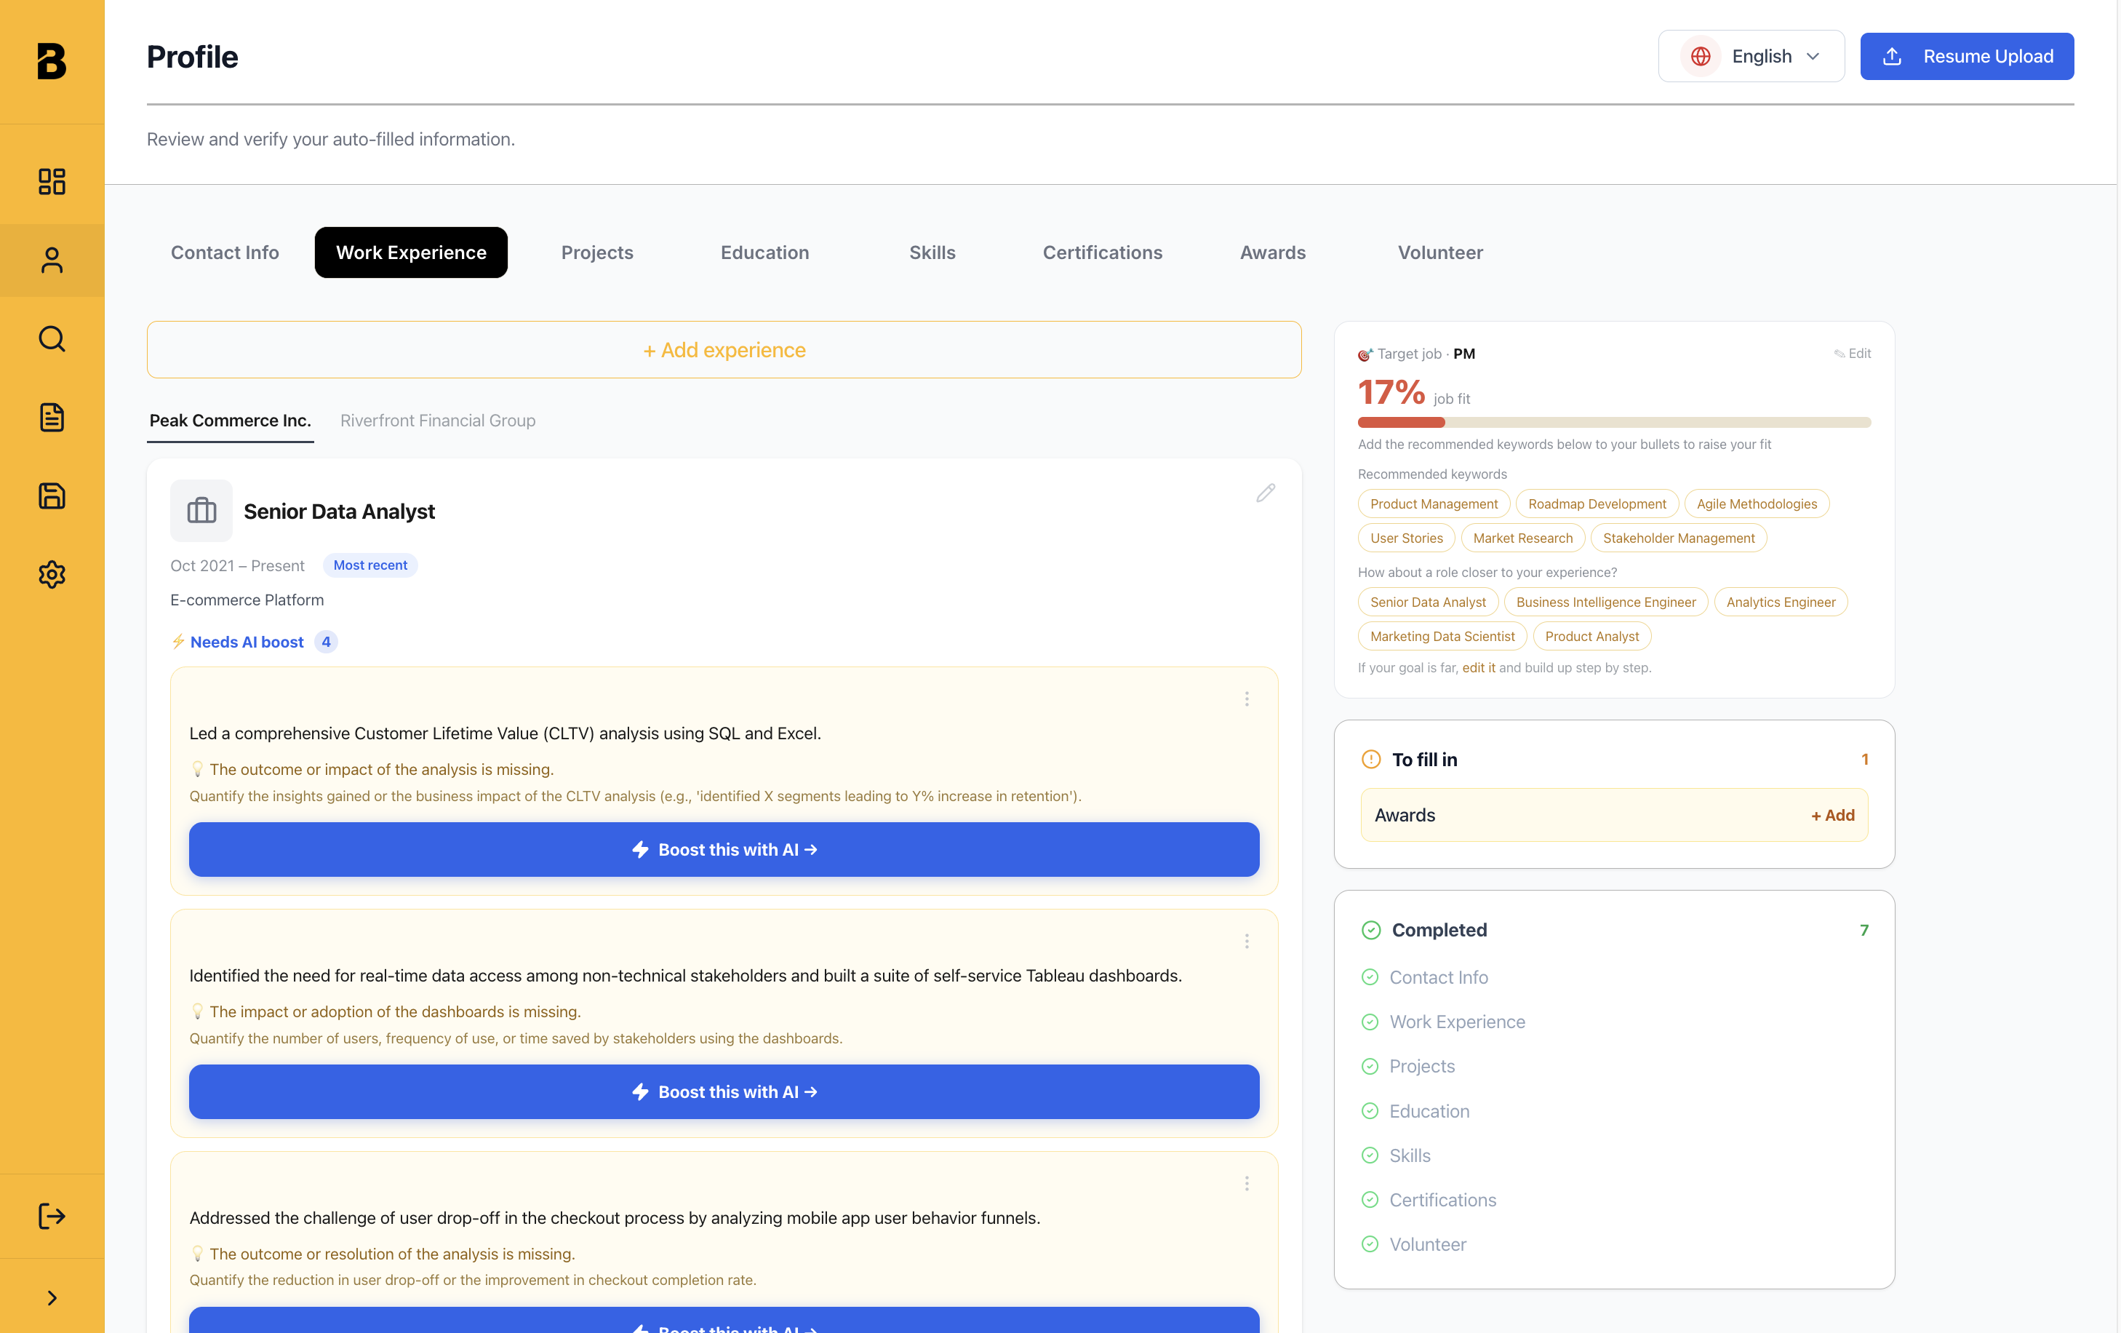Image resolution: width=2121 pixels, height=1333 pixels.
Task: Open the settings gear in sidebar
Action: coord(52,574)
